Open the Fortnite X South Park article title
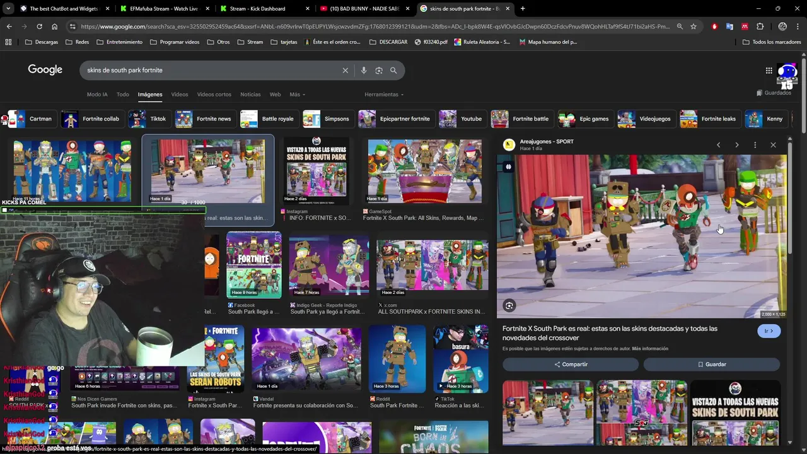 [x=610, y=333]
